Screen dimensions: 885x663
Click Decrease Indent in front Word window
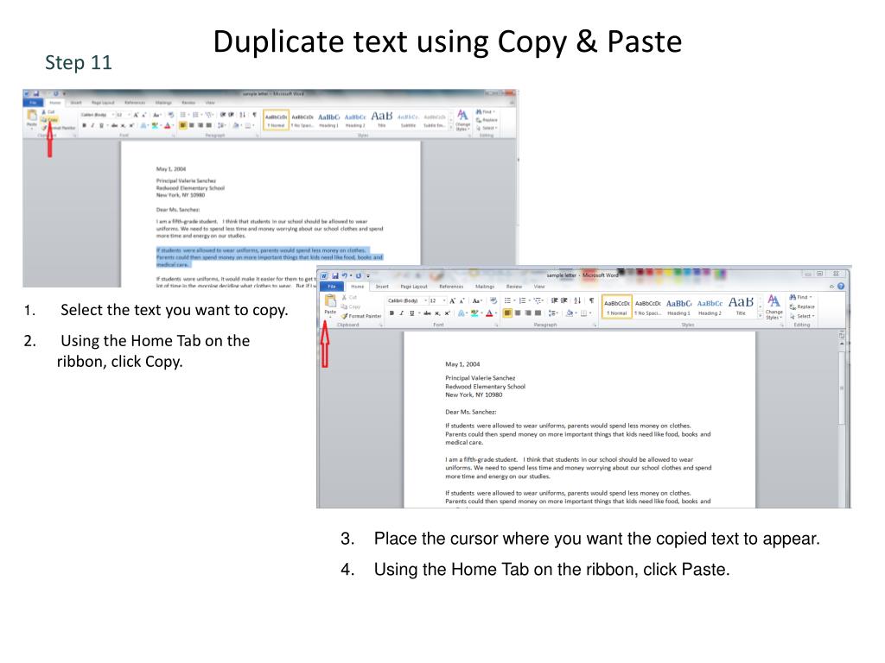(554, 300)
